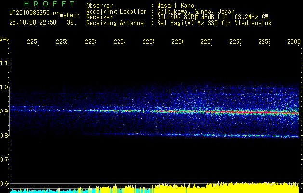Image resolution: width=303 pixels, height=193 pixels.
Task: Click the 2300 time marker
Action: click(x=294, y=41)
